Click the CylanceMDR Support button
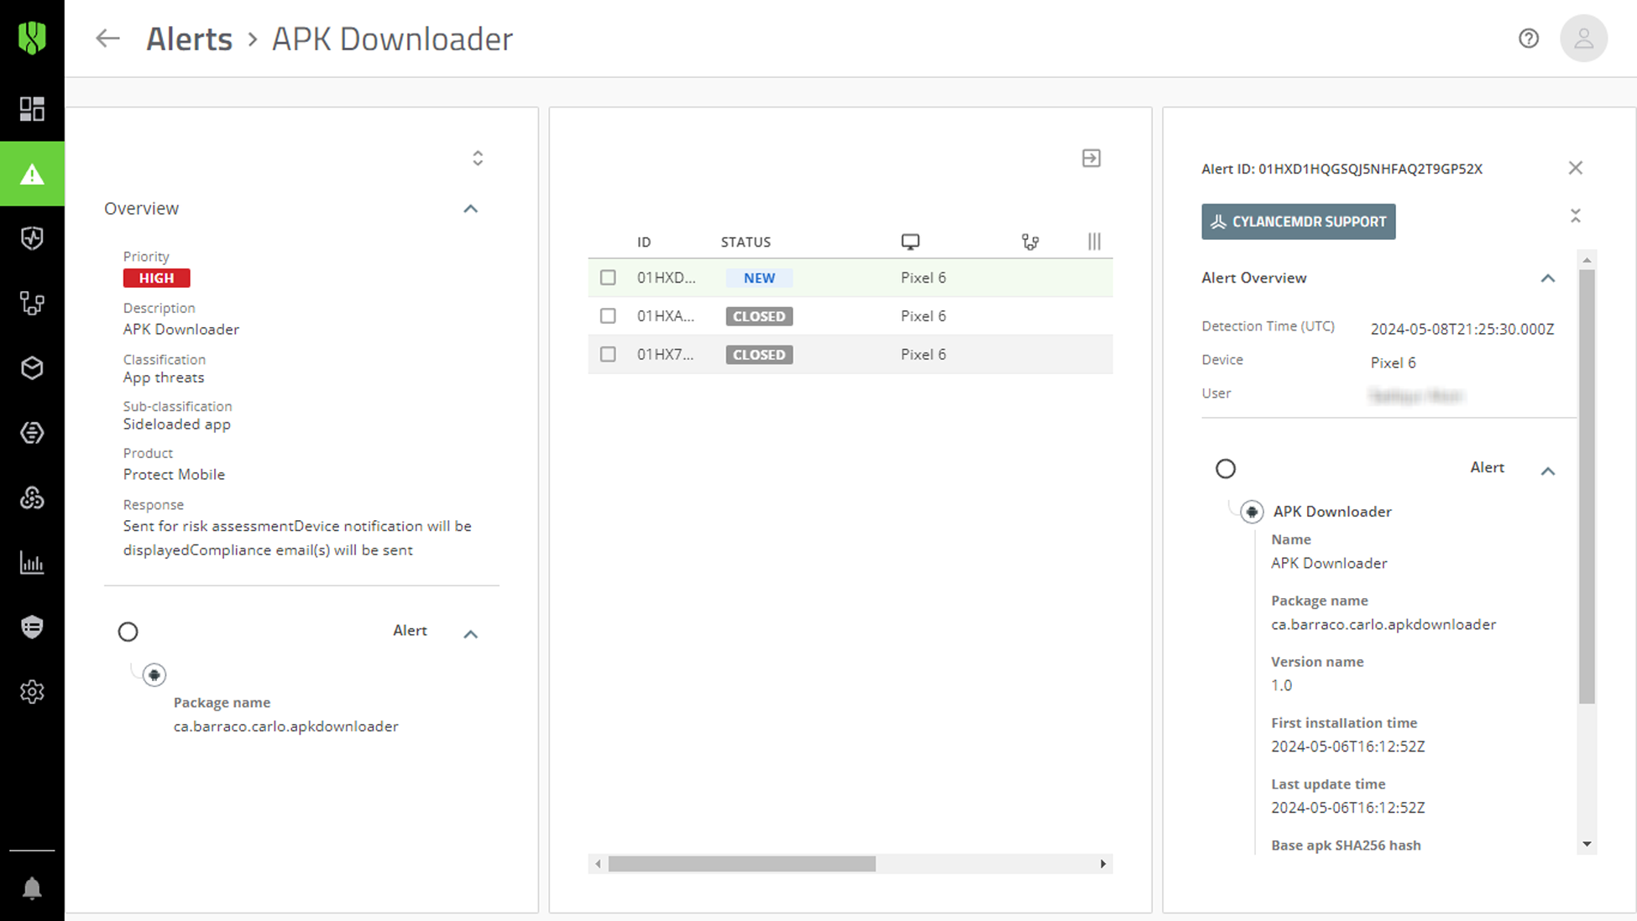 click(x=1298, y=221)
